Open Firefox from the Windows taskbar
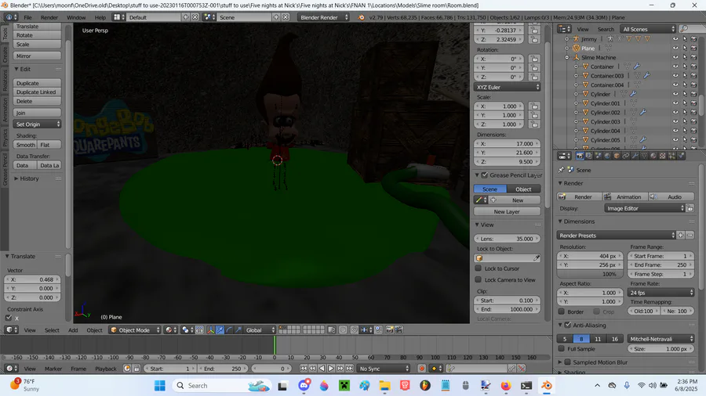The height and width of the screenshot is (396, 706). click(506, 386)
